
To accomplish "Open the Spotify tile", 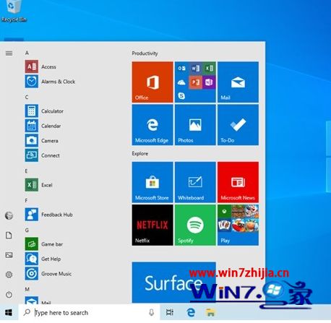I will click(195, 225).
